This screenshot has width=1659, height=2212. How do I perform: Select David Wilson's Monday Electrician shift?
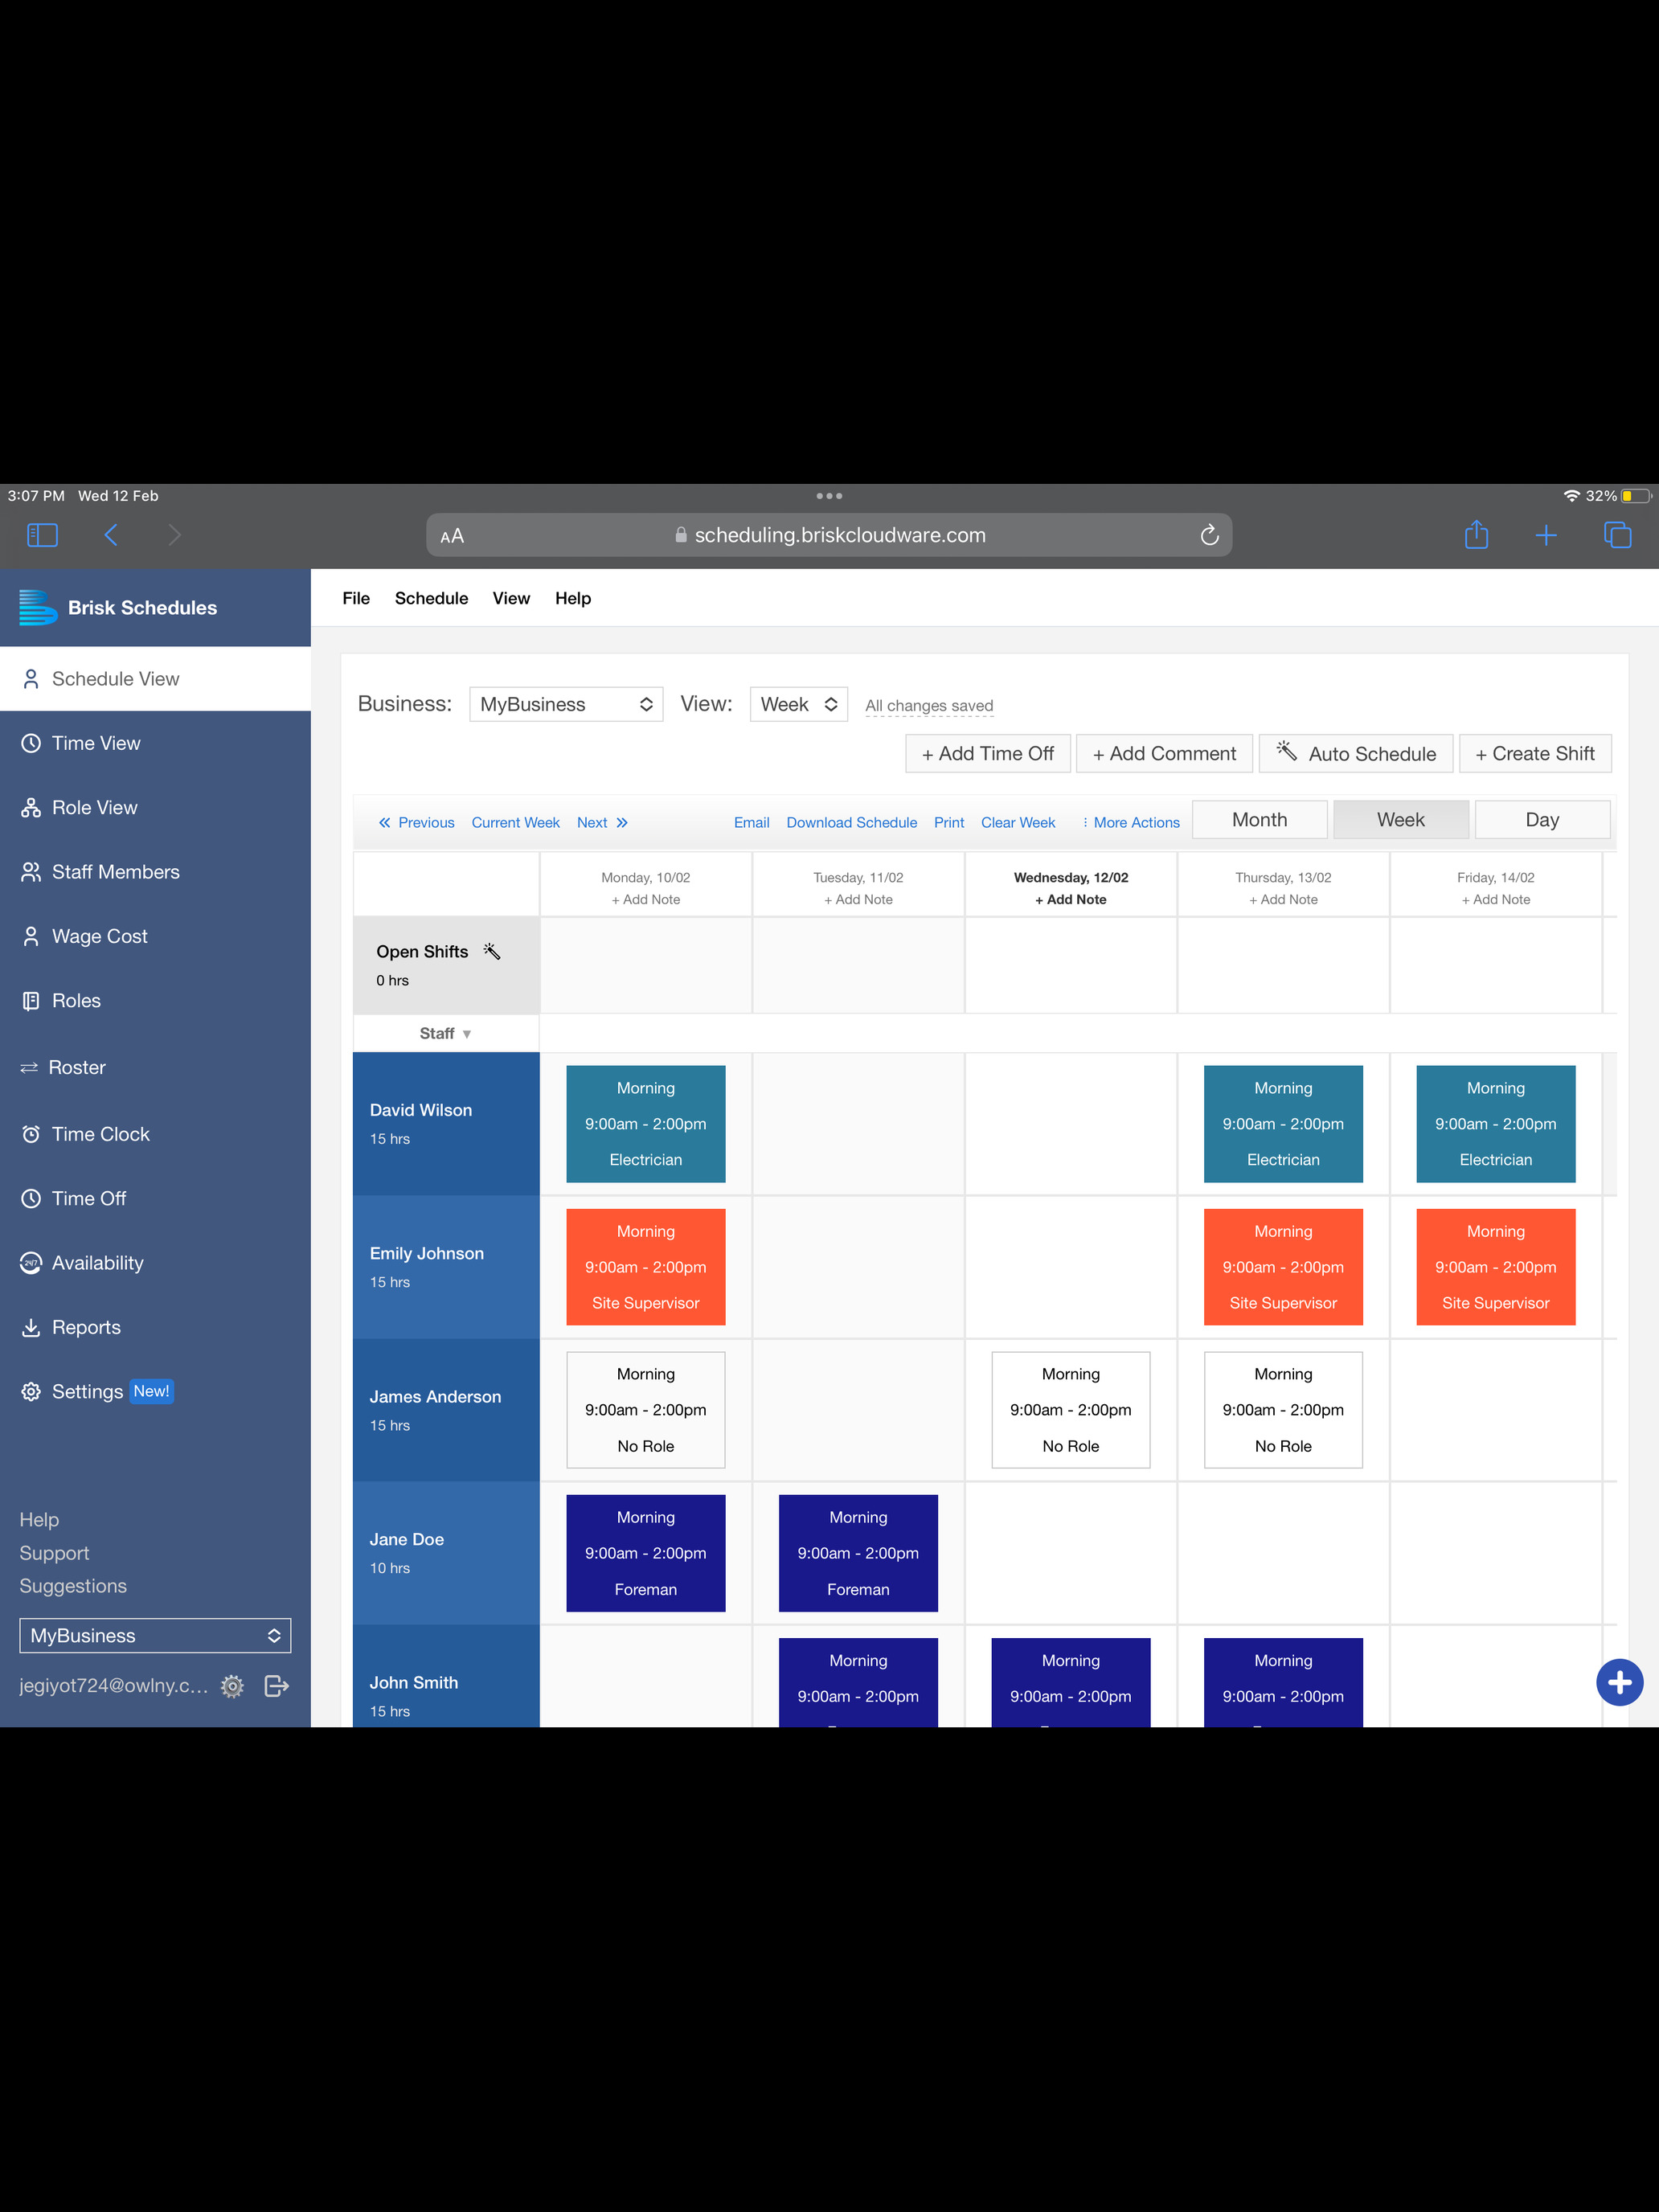[646, 1123]
